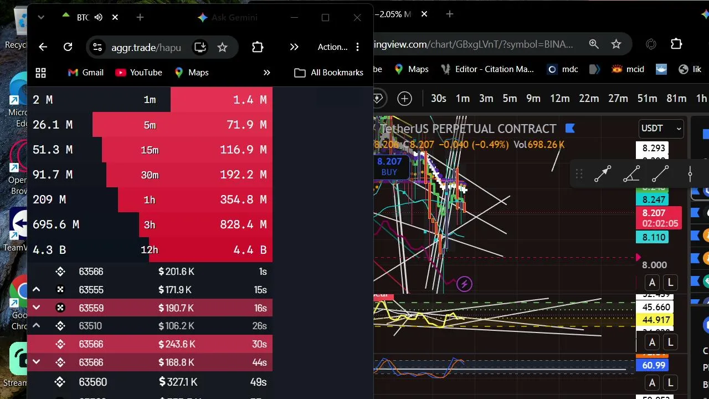Select the 1h volume row
709x399 pixels.
point(150,199)
